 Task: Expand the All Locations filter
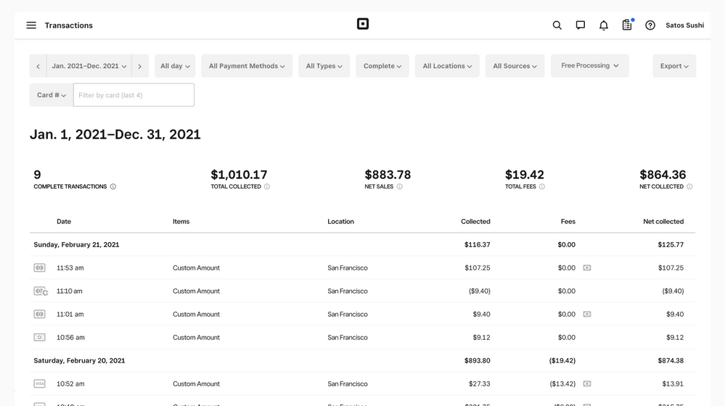[447, 66]
